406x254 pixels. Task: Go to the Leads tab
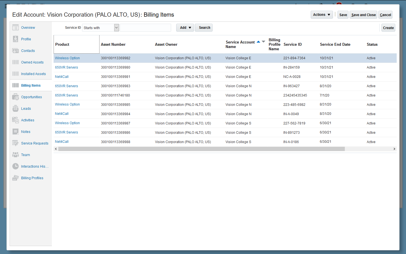coord(26,109)
